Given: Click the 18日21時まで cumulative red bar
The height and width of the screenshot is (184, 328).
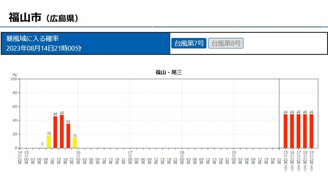Looking at the screenshot, I should pos(305,131).
